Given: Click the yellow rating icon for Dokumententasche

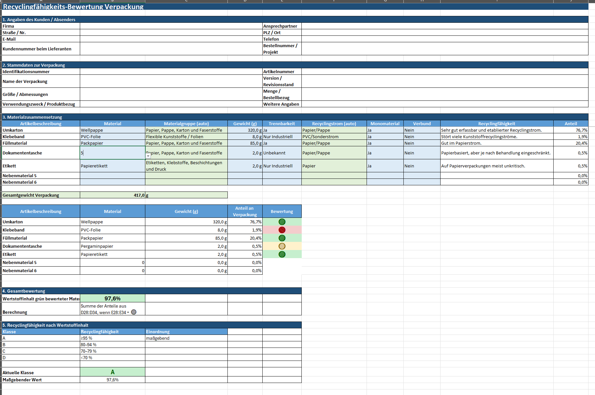Looking at the screenshot, I should [282, 246].
